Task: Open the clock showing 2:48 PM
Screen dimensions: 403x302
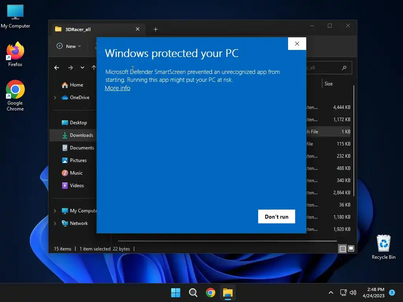Action: pyautogui.click(x=374, y=293)
